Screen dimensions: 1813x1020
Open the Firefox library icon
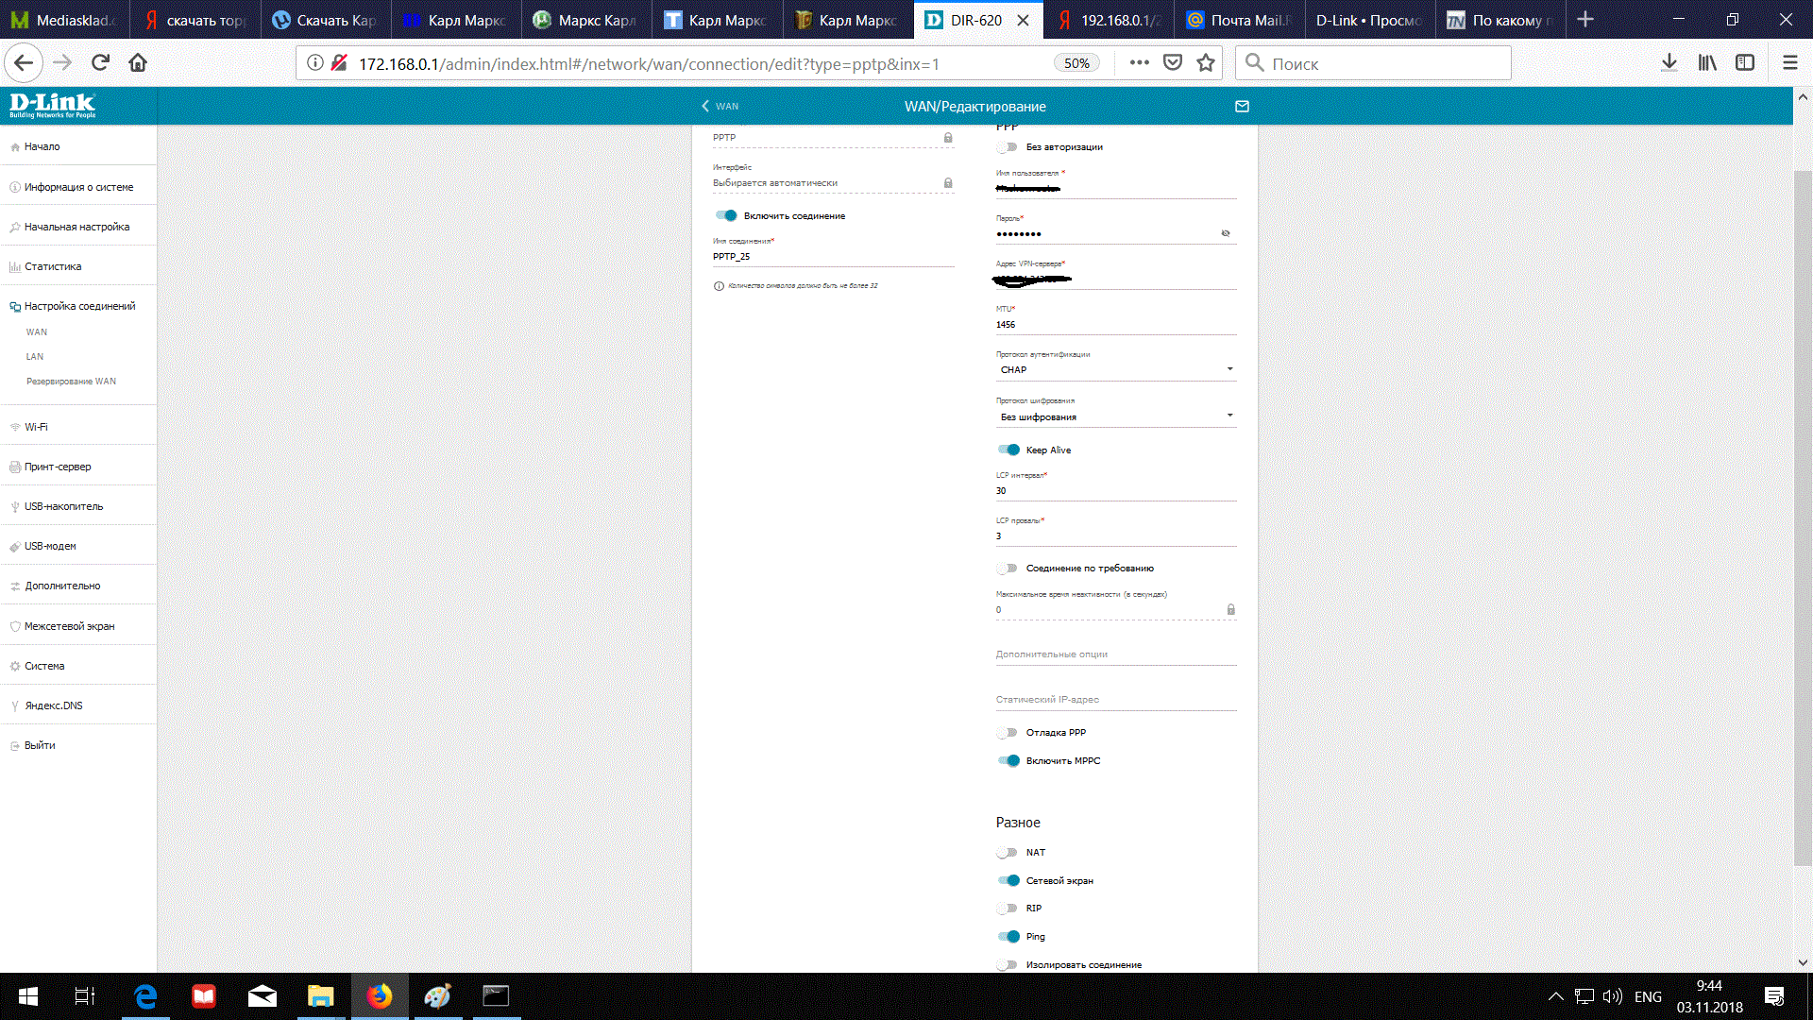[x=1707, y=63]
